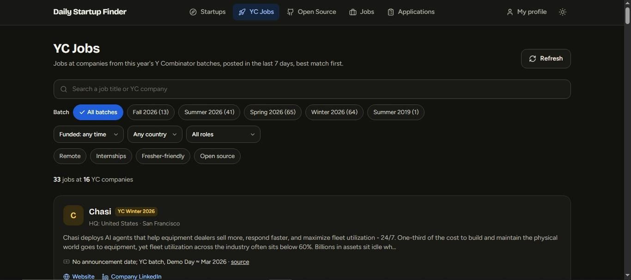Visit the Chasi Website link
This screenshot has height=280, width=631.
(79, 277)
